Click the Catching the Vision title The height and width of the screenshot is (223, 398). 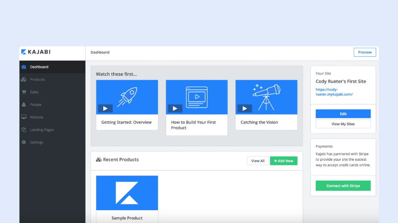(259, 122)
